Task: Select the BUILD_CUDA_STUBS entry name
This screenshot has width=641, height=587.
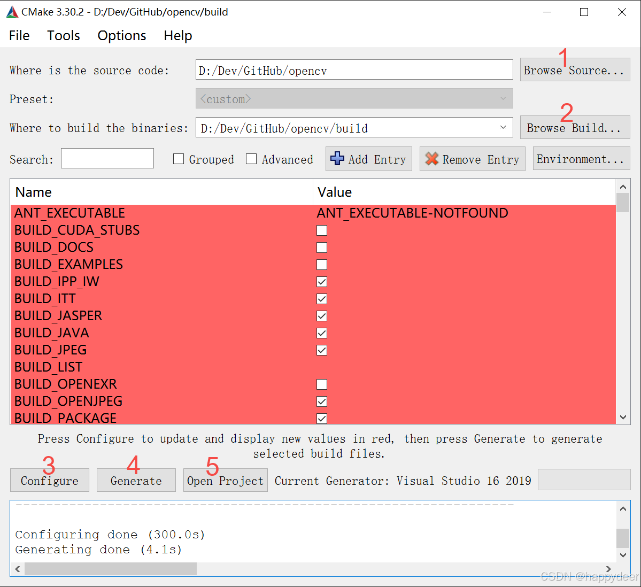Action: pos(77,230)
